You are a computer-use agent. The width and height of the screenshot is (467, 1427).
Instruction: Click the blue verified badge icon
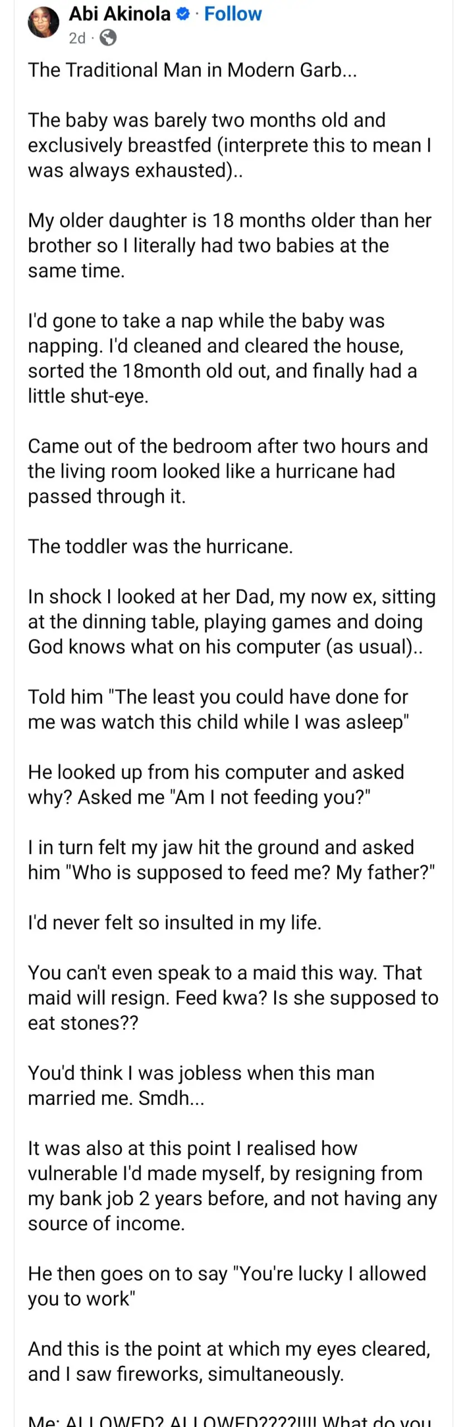click(182, 14)
